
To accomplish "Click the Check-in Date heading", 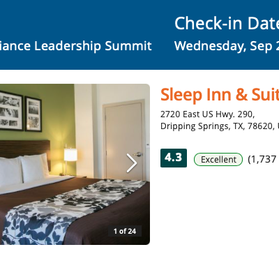I will point(227,23).
